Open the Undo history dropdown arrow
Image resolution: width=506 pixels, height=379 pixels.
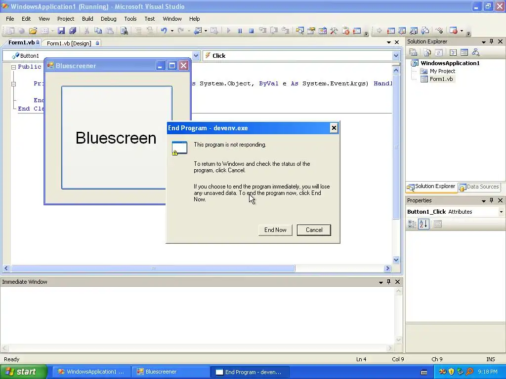pyautogui.click(x=172, y=31)
